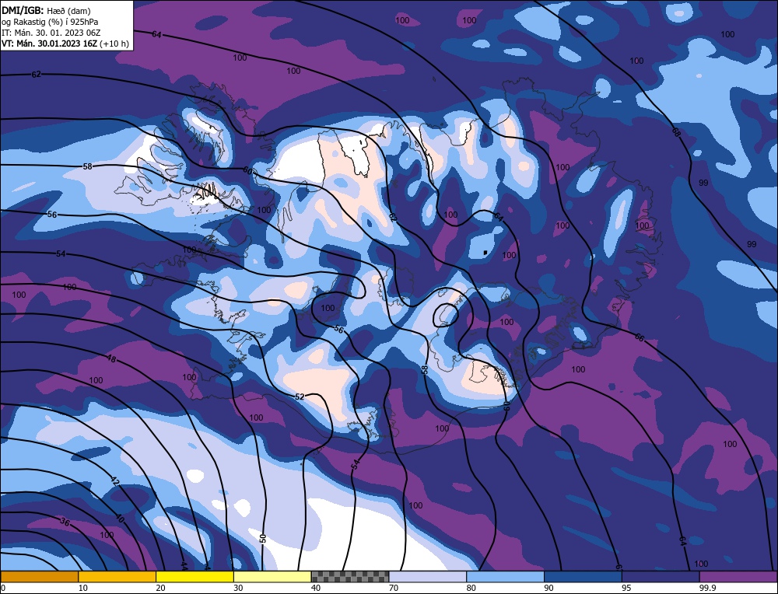
Task: Click the '66' contour label
Action: coord(640,337)
